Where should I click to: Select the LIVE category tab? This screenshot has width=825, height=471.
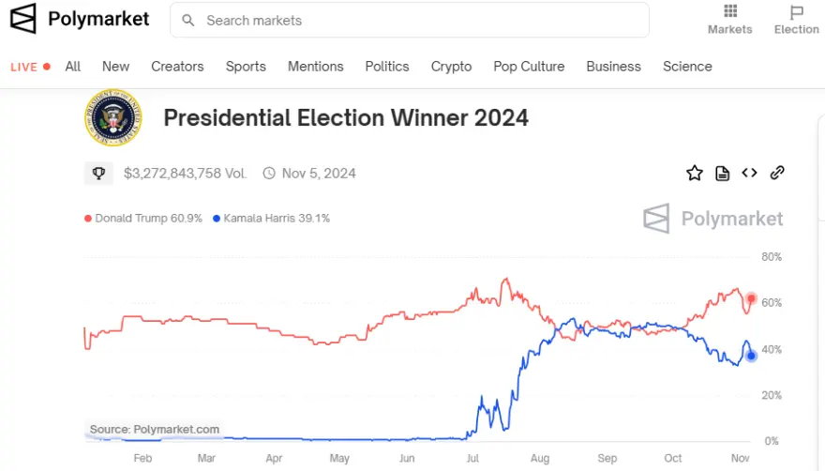pyautogui.click(x=29, y=67)
